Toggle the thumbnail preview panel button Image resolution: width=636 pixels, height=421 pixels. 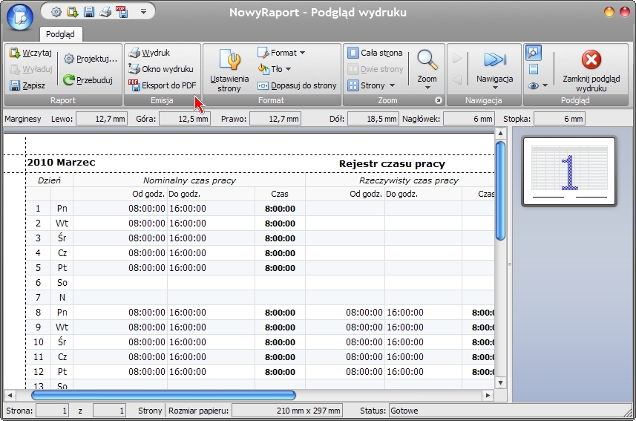click(534, 53)
